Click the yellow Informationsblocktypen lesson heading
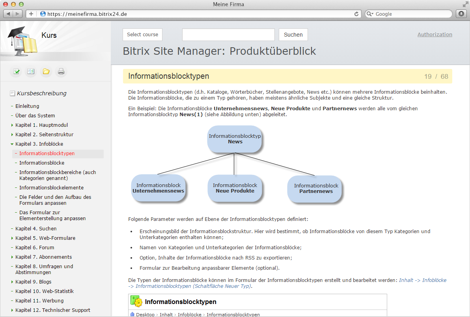 pos(169,76)
